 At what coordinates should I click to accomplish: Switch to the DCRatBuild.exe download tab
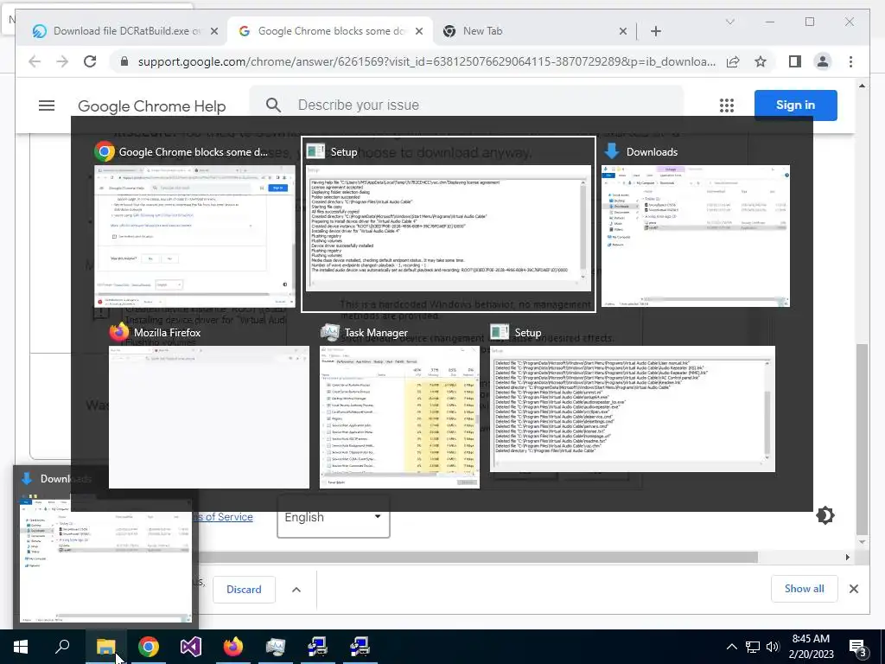click(x=124, y=31)
